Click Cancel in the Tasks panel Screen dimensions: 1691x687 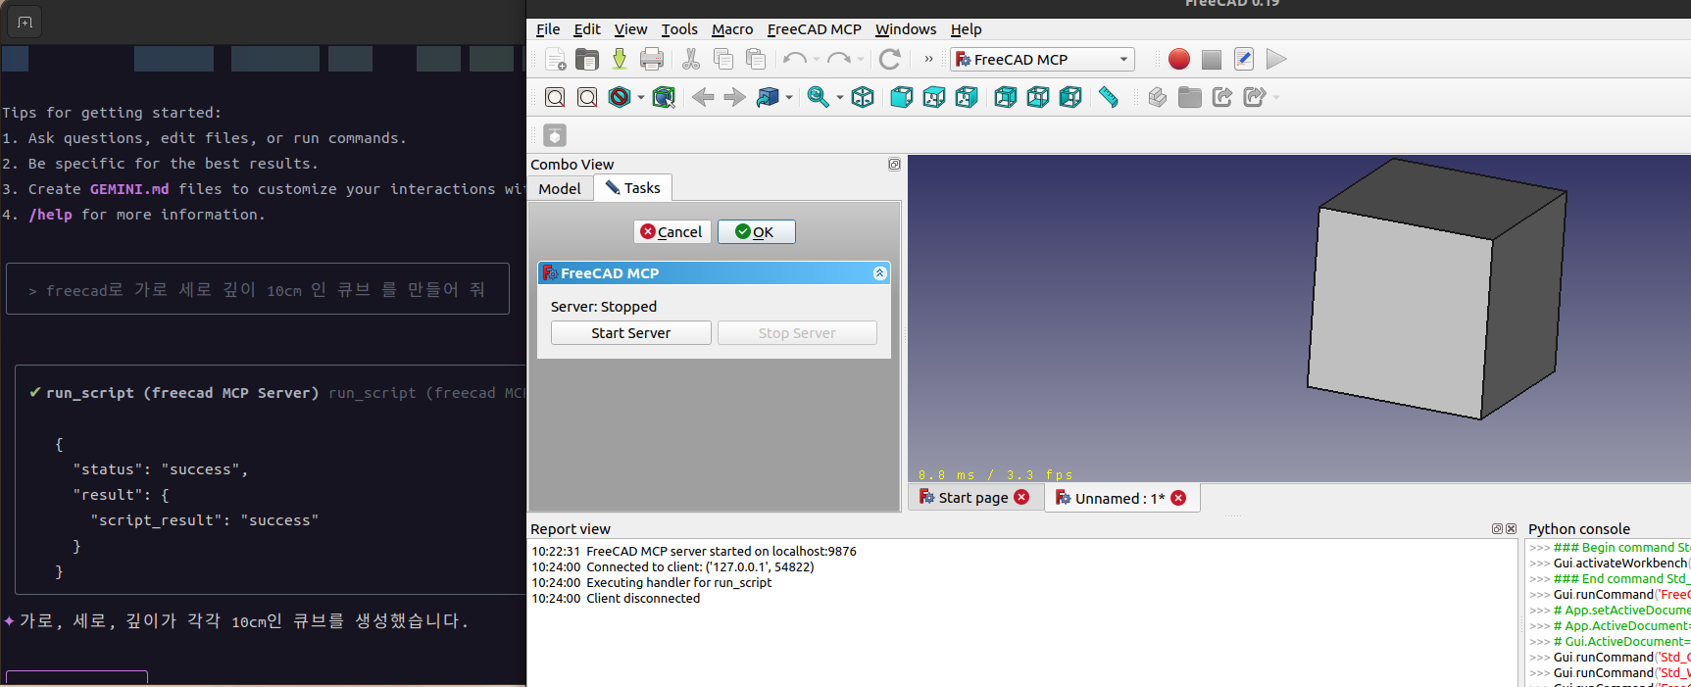click(672, 232)
